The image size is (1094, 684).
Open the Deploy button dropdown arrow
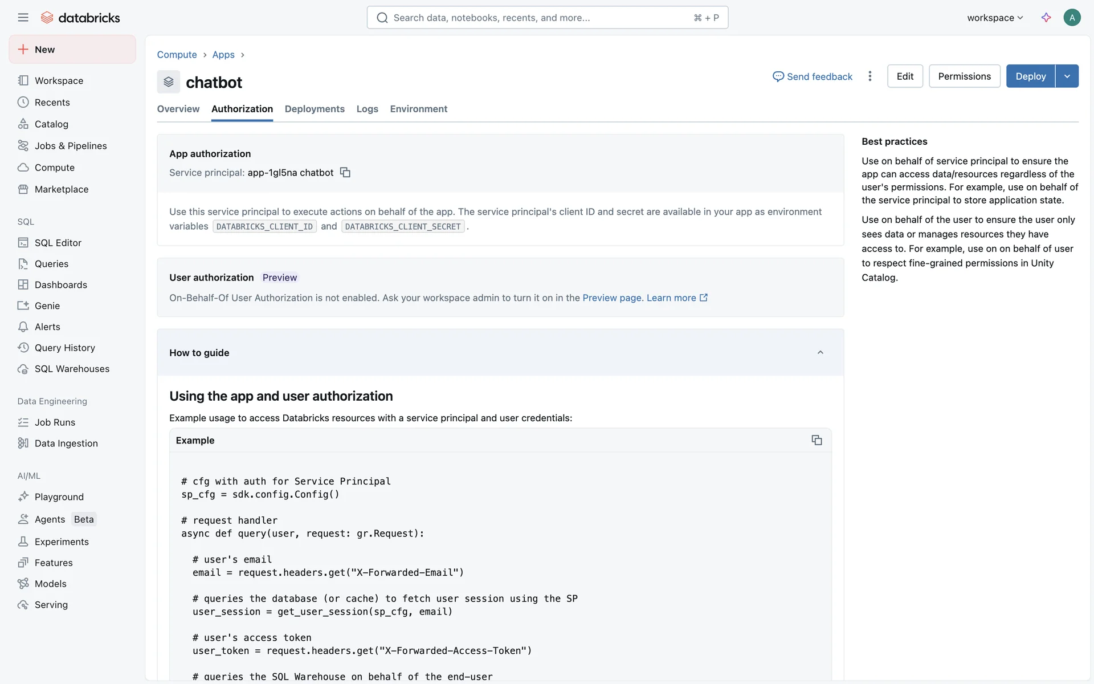1067,76
